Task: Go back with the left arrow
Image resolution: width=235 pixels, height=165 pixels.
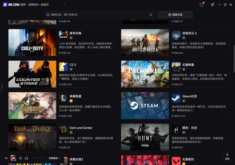Action: (64, 5)
